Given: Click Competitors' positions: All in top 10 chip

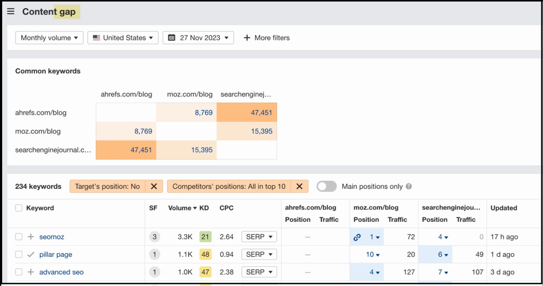Looking at the screenshot, I should 229,186.
